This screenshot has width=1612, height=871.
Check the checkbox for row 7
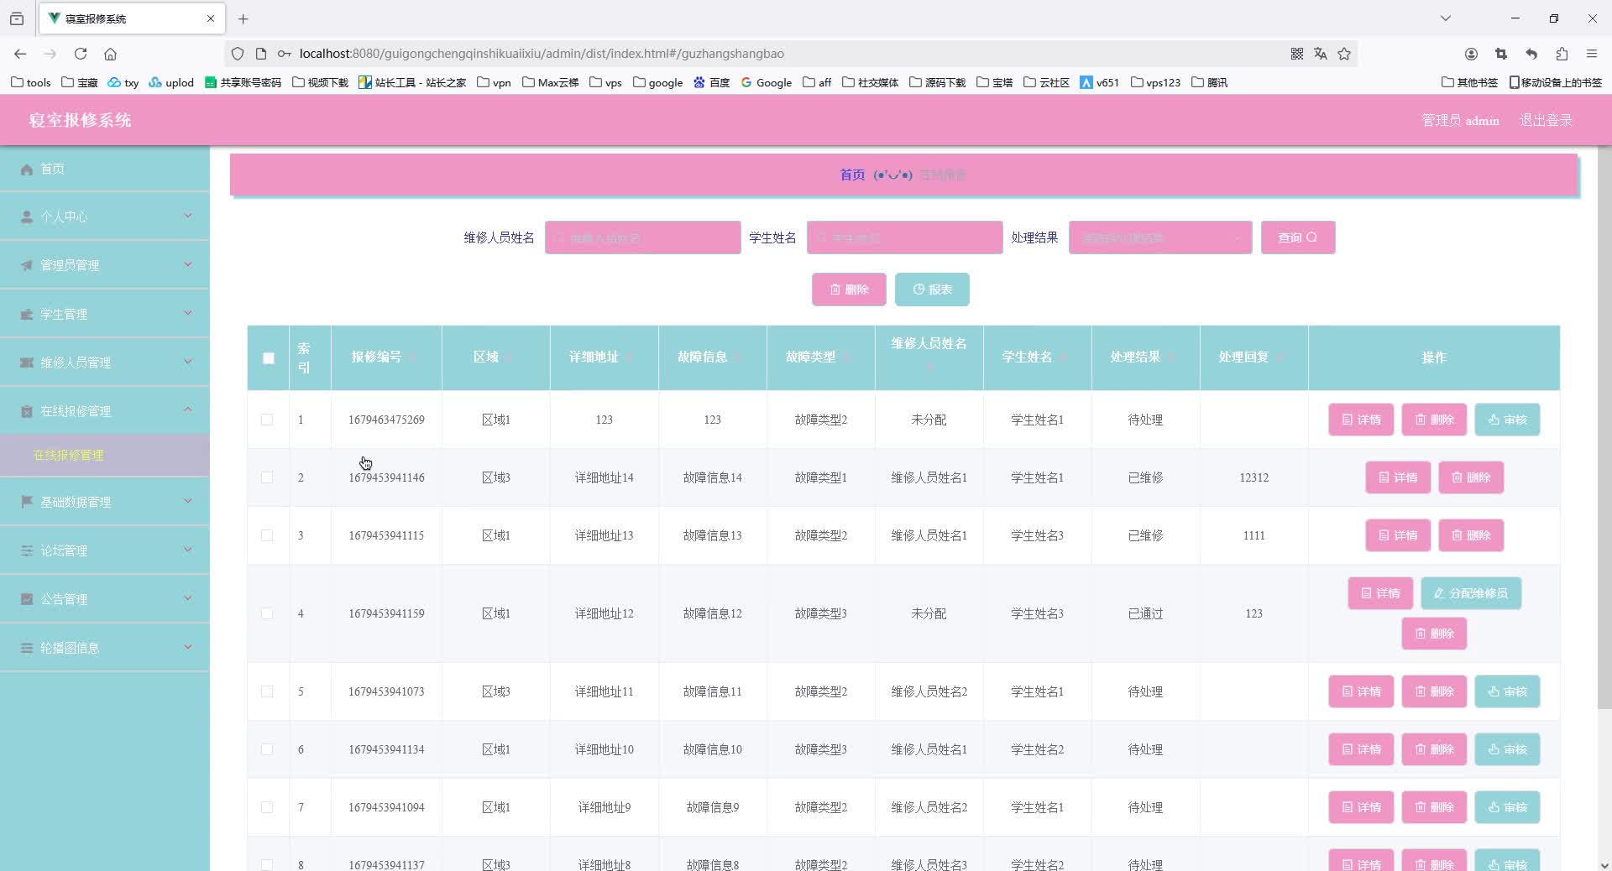pyautogui.click(x=267, y=807)
